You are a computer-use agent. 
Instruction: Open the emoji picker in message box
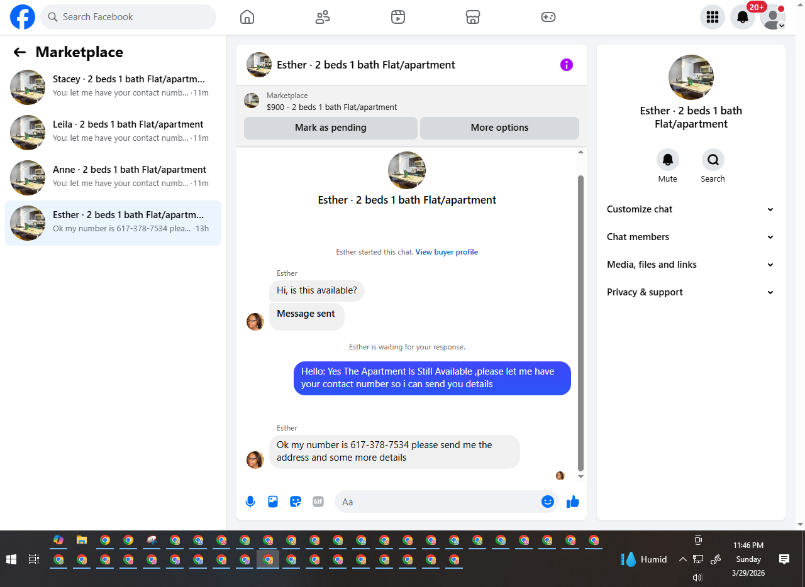548,502
